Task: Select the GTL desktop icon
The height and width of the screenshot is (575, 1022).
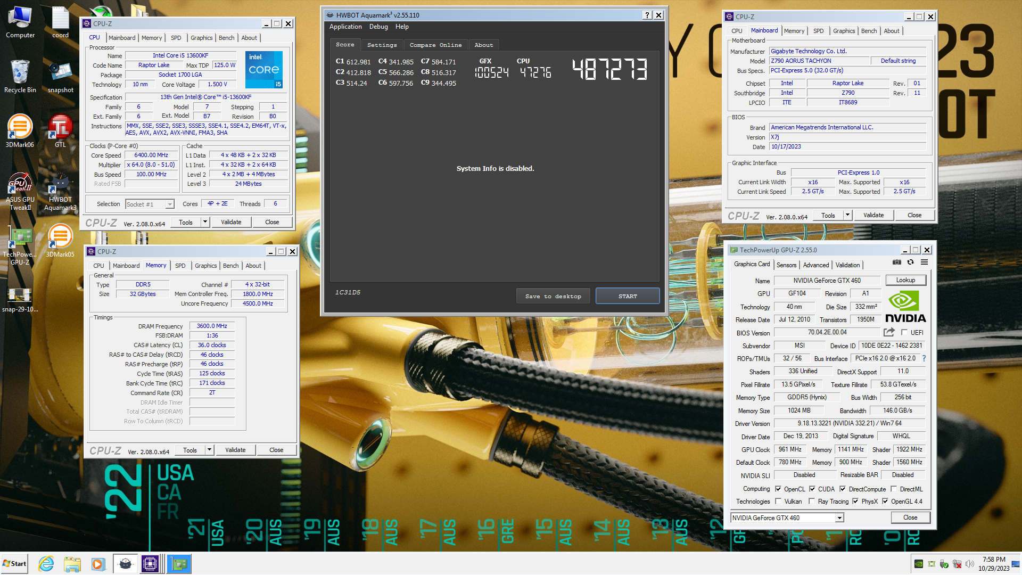Action: (60, 131)
